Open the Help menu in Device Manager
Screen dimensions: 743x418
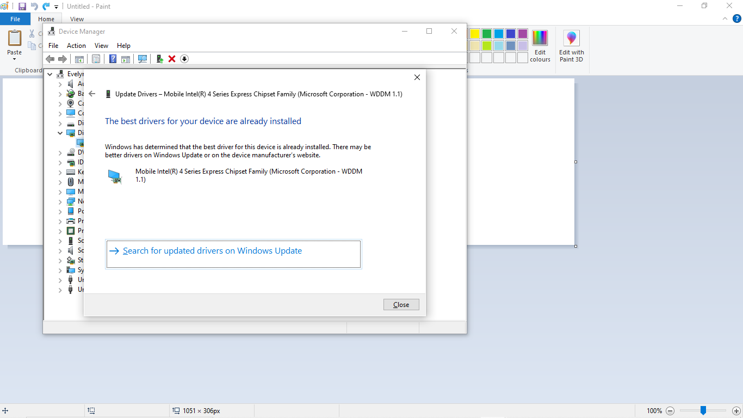point(123,46)
